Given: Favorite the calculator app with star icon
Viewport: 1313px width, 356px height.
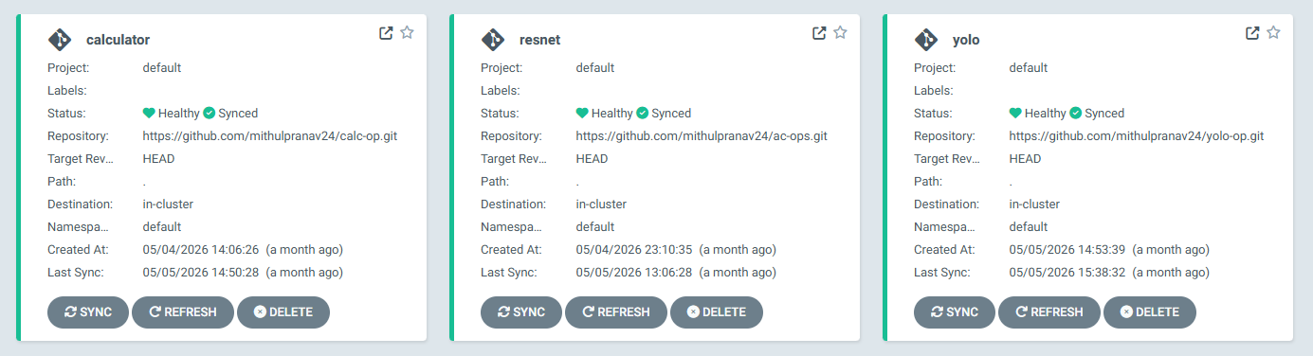Looking at the screenshot, I should tap(407, 33).
